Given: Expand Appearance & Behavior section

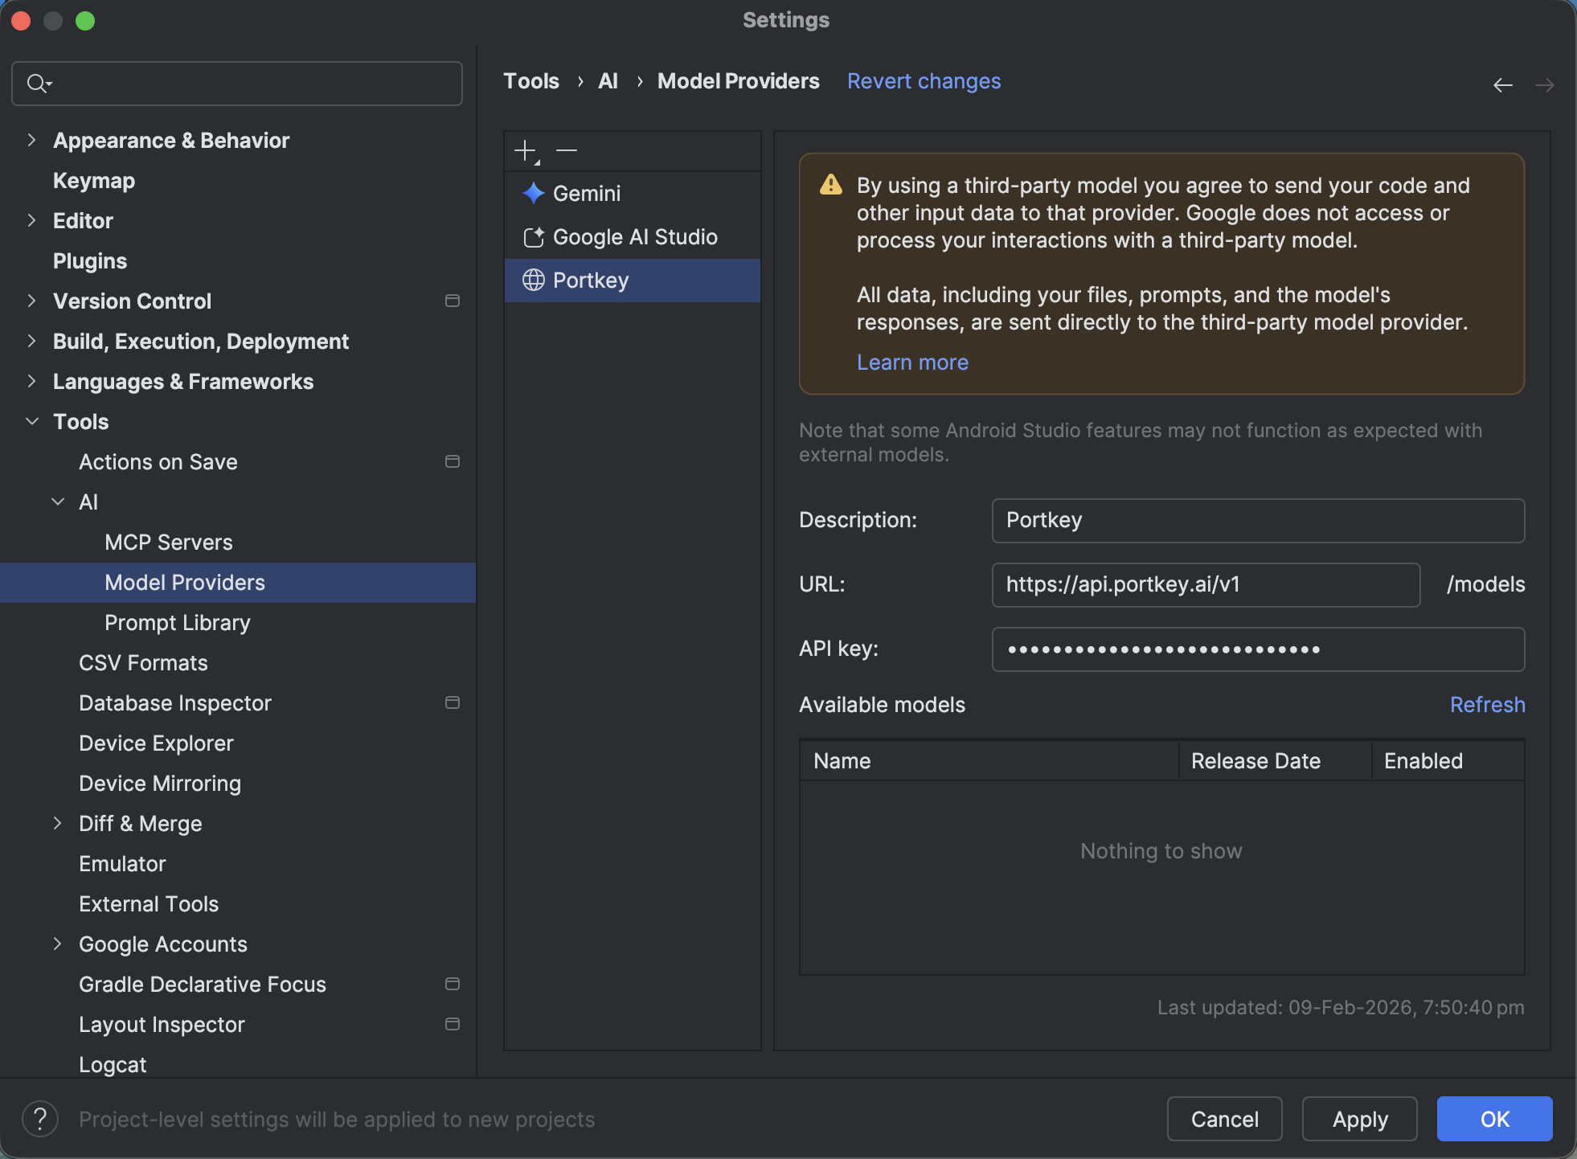Looking at the screenshot, I should (31, 140).
